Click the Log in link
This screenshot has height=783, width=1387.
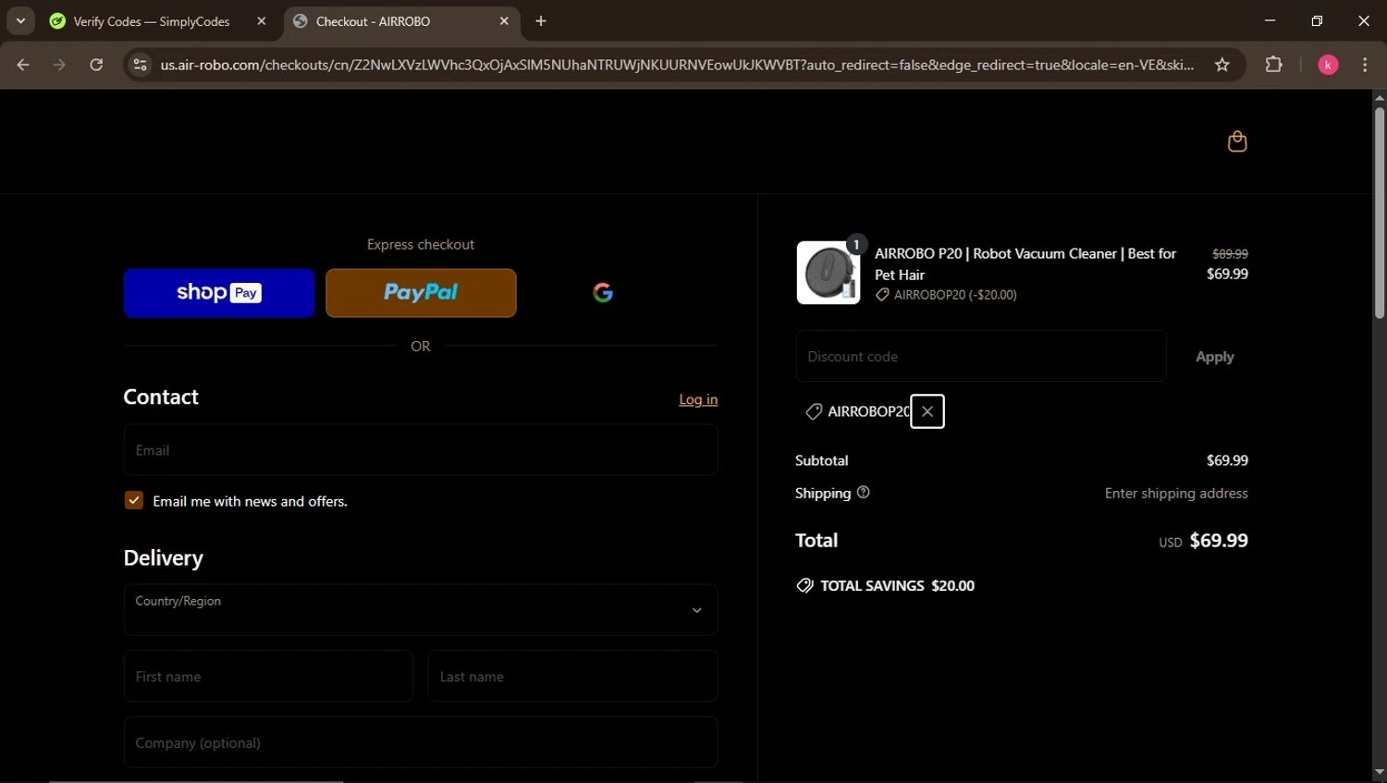point(698,399)
